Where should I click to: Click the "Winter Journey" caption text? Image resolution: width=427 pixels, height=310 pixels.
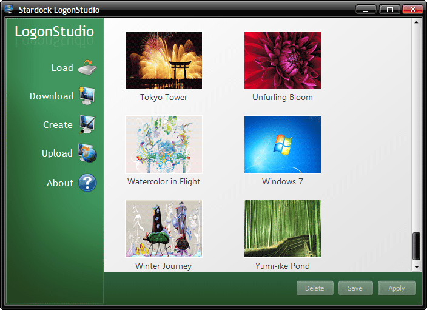[164, 266]
